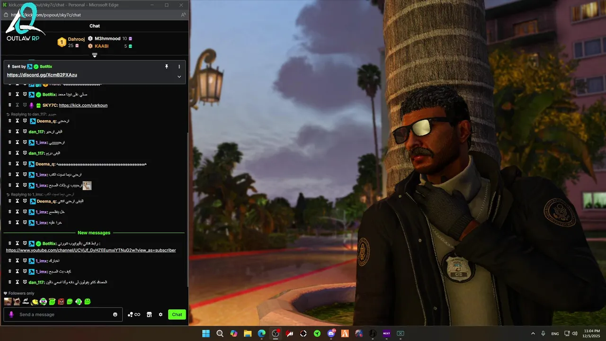
Task: Click the taskbar microphone tray icon
Action: [543, 333]
